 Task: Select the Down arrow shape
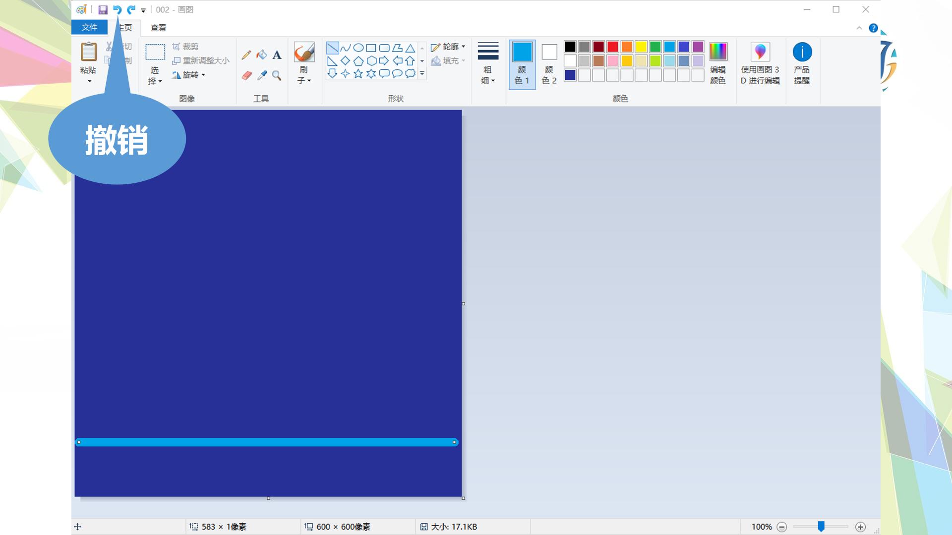[x=333, y=74]
